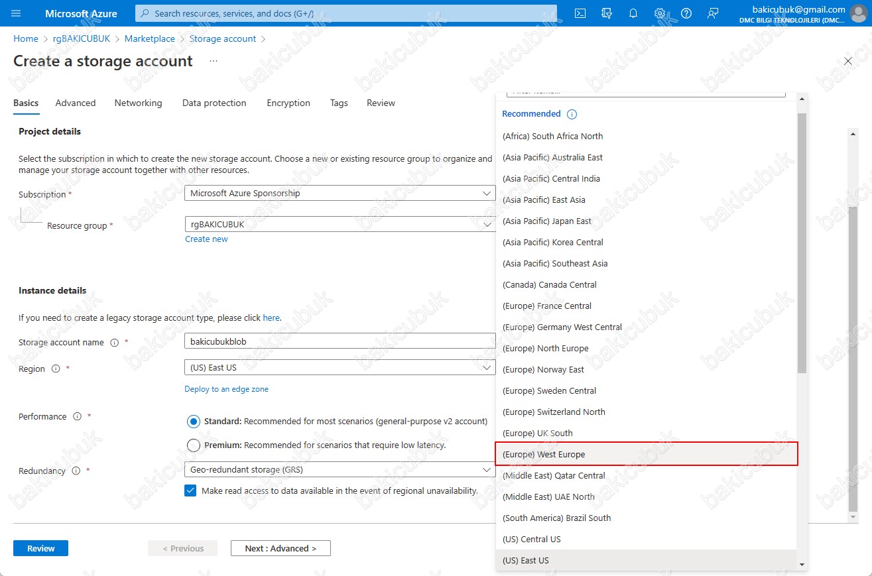Select (South America) Brazil South region
The height and width of the screenshot is (576, 872).
(647, 518)
